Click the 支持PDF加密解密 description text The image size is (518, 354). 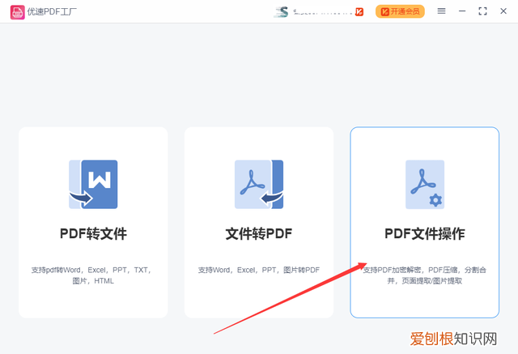[x=425, y=275]
